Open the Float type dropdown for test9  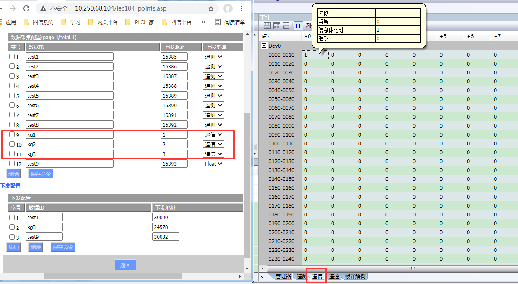213,164
